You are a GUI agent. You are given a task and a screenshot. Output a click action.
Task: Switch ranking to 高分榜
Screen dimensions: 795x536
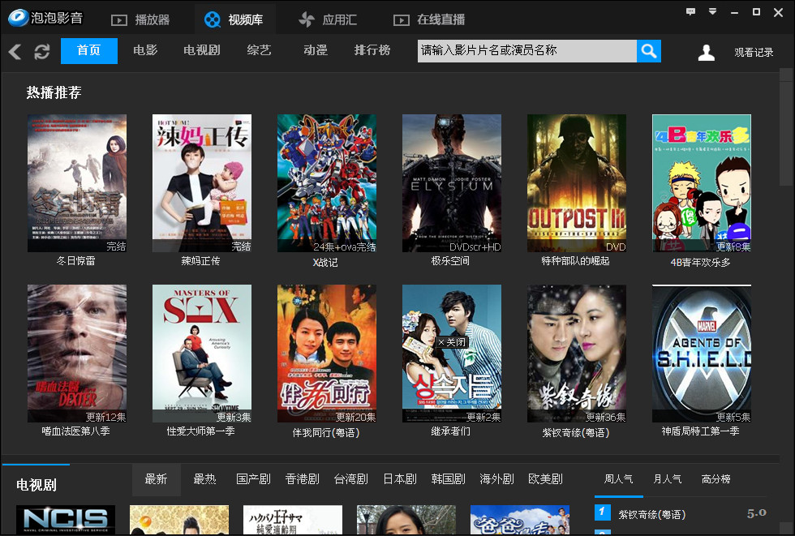click(715, 479)
